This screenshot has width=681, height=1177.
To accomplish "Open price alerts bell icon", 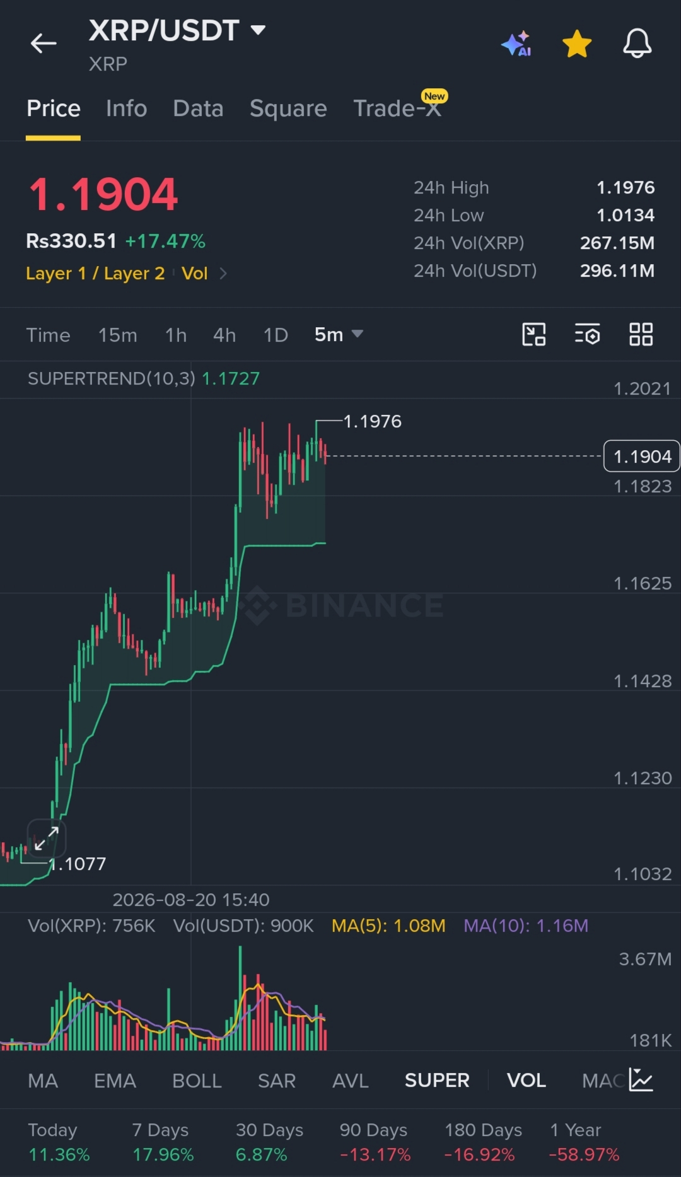I will click(637, 43).
